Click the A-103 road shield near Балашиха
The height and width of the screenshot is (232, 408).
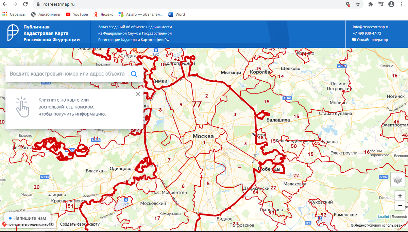coord(288,98)
